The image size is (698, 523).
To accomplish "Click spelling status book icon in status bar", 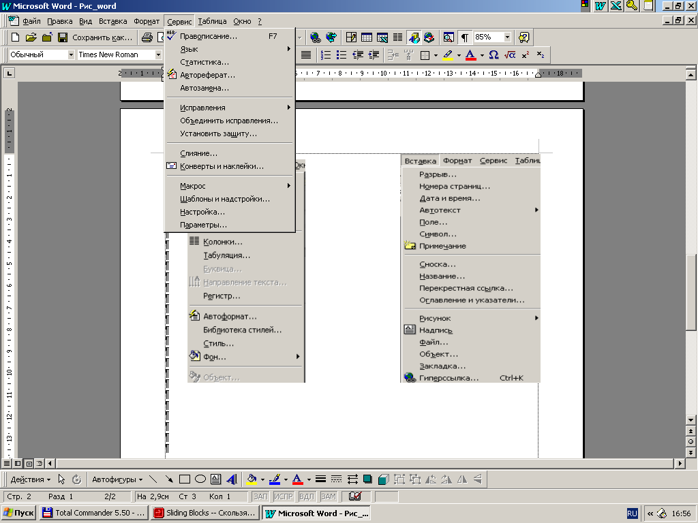I will [354, 496].
